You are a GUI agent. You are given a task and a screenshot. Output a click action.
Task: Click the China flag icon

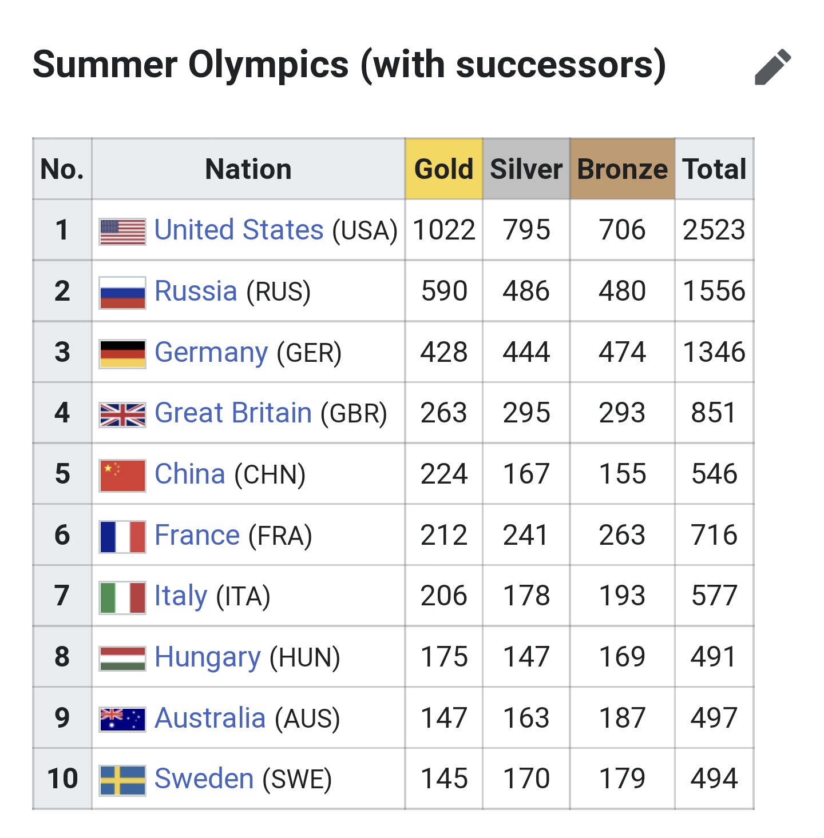click(122, 476)
